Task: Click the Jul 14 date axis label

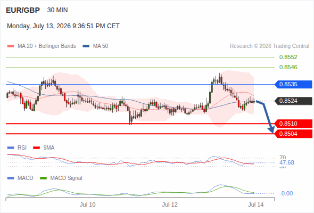Action: pos(256,204)
